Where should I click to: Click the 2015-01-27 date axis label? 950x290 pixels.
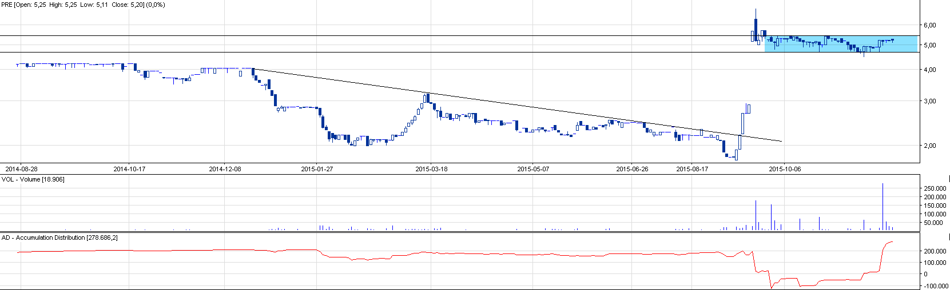click(317, 169)
